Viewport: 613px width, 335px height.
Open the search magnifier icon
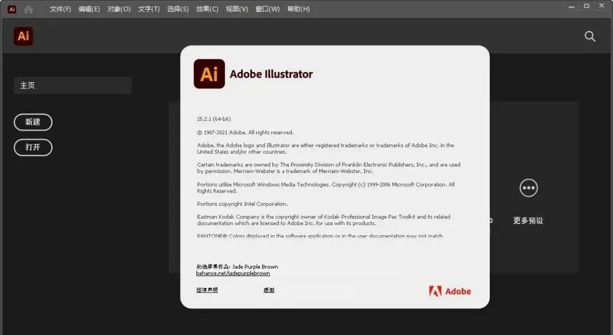pyautogui.click(x=590, y=36)
